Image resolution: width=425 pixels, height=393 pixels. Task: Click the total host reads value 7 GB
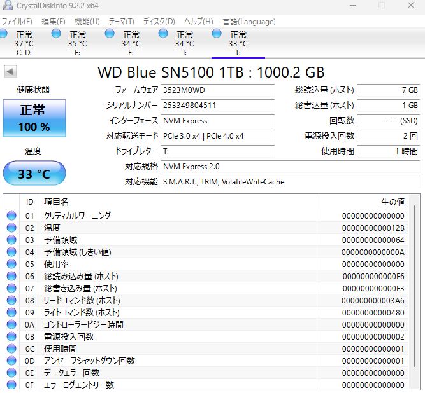pyautogui.click(x=389, y=90)
